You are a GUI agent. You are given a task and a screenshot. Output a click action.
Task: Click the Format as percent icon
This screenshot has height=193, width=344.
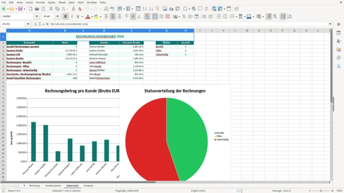click(x=184, y=16)
